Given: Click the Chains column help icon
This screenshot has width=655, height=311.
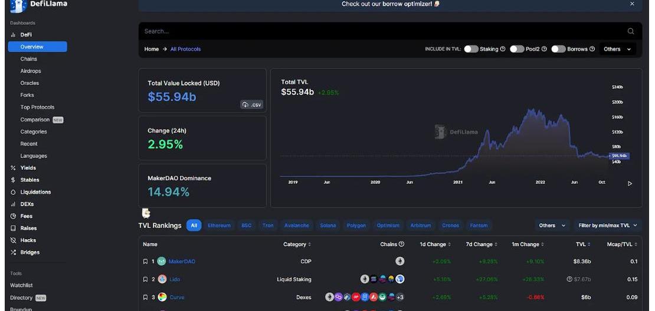Looking at the screenshot, I should pyautogui.click(x=401, y=244).
